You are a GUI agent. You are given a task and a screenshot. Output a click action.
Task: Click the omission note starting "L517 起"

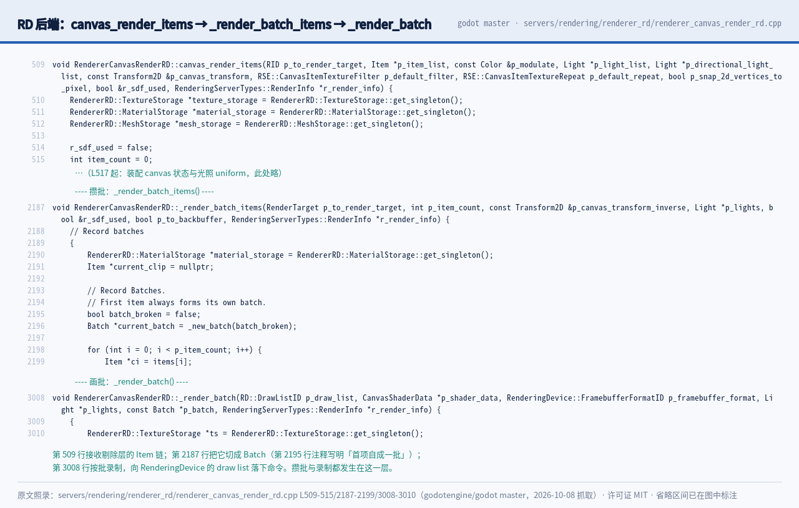pyautogui.click(x=180, y=173)
